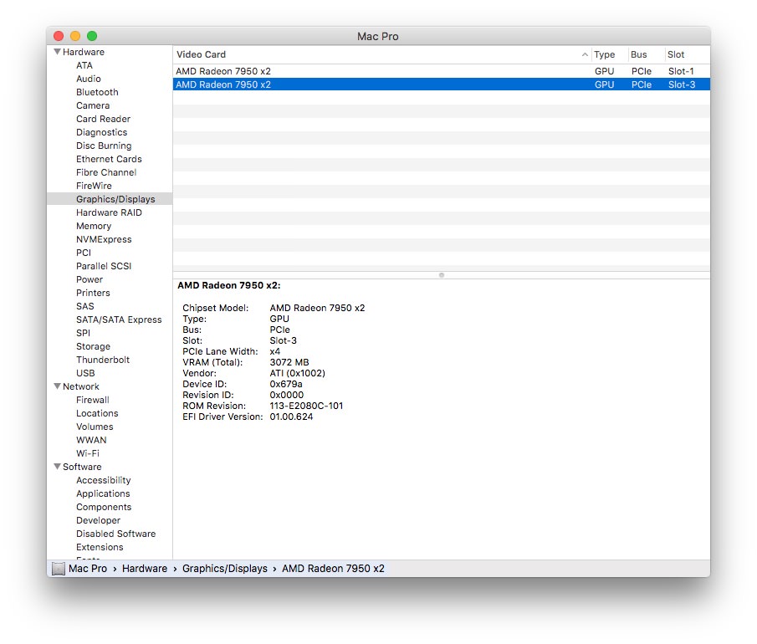
Task: Open Locations under Network
Action: 97,413
